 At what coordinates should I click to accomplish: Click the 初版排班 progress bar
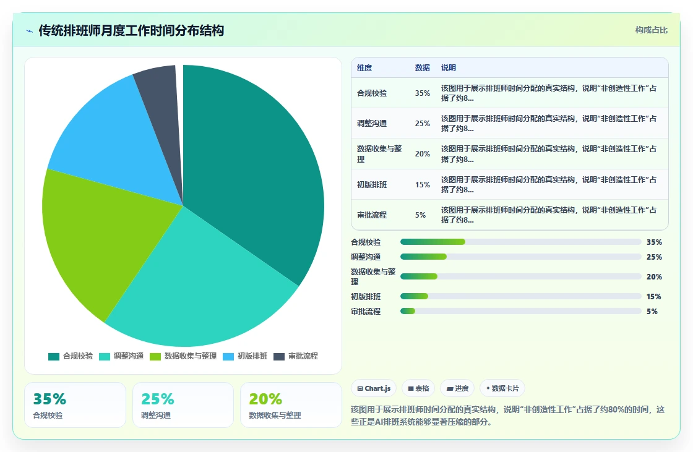pyautogui.click(x=520, y=296)
